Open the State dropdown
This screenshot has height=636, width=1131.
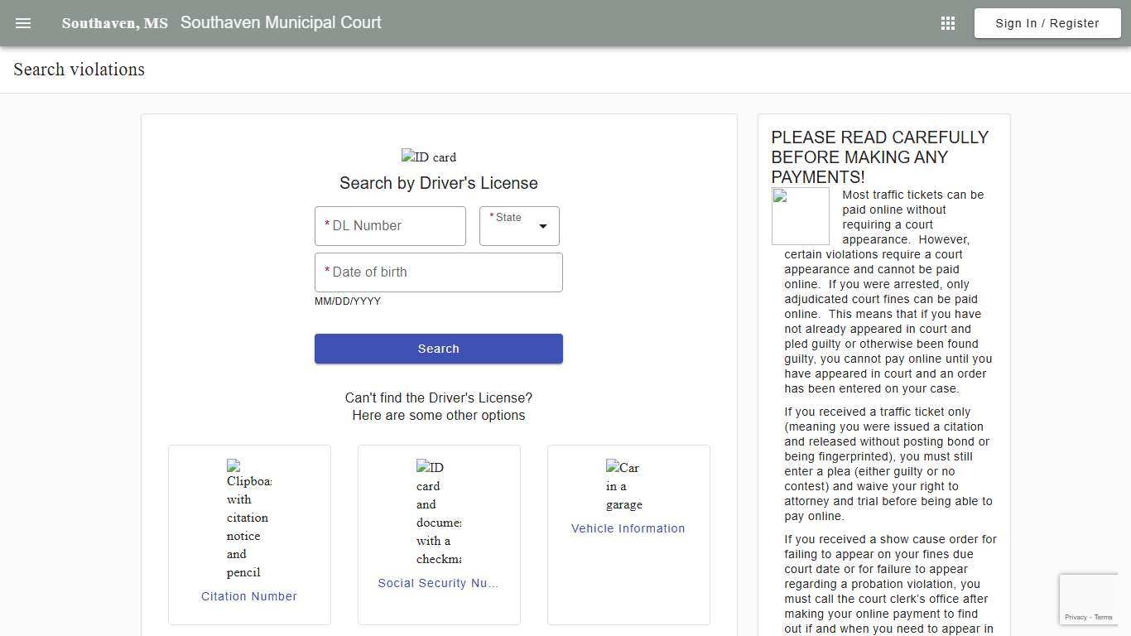pyautogui.click(x=513, y=225)
